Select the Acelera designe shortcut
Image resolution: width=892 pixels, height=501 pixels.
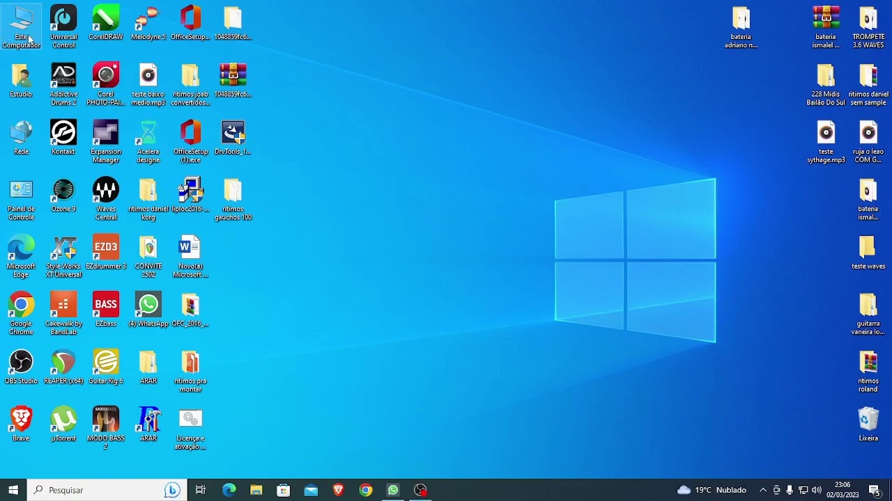point(148,142)
